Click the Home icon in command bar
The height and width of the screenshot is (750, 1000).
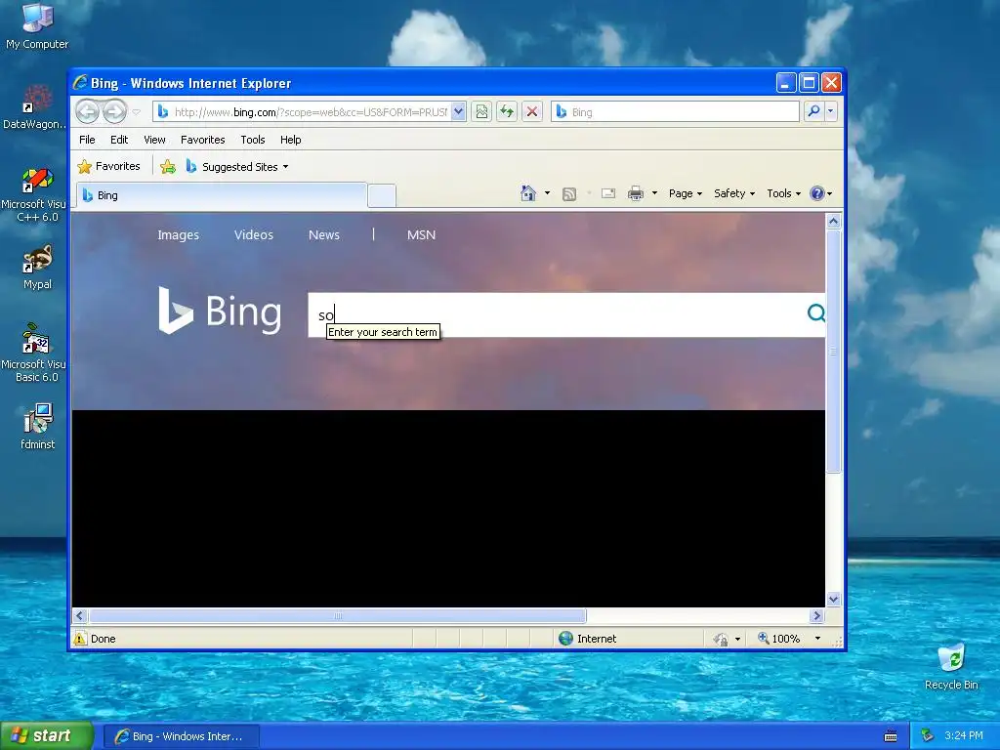(528, 193)
